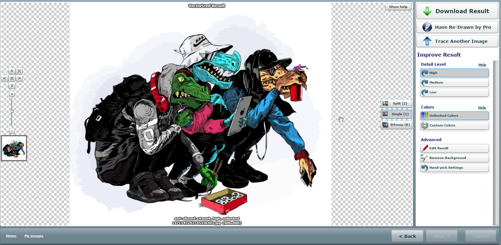Image resolution: width=501 pixels, height=245 pixels.
Task: Choose the Low detail level option
Action: 454,92
